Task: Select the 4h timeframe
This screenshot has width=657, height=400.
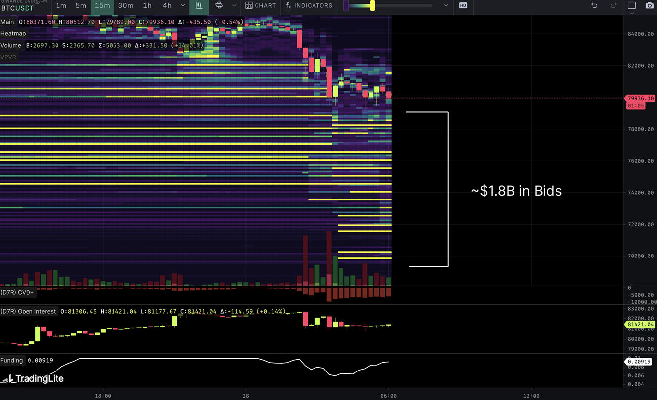Action: coord(167,6)
